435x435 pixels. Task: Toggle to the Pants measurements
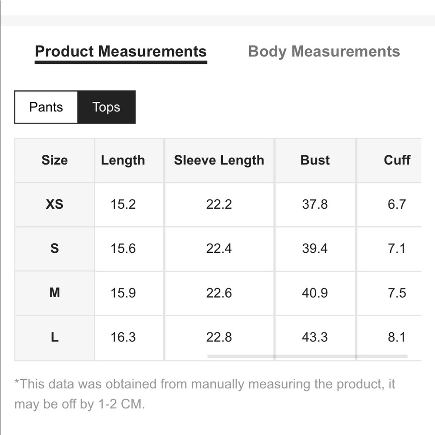[x=46, y=107]
